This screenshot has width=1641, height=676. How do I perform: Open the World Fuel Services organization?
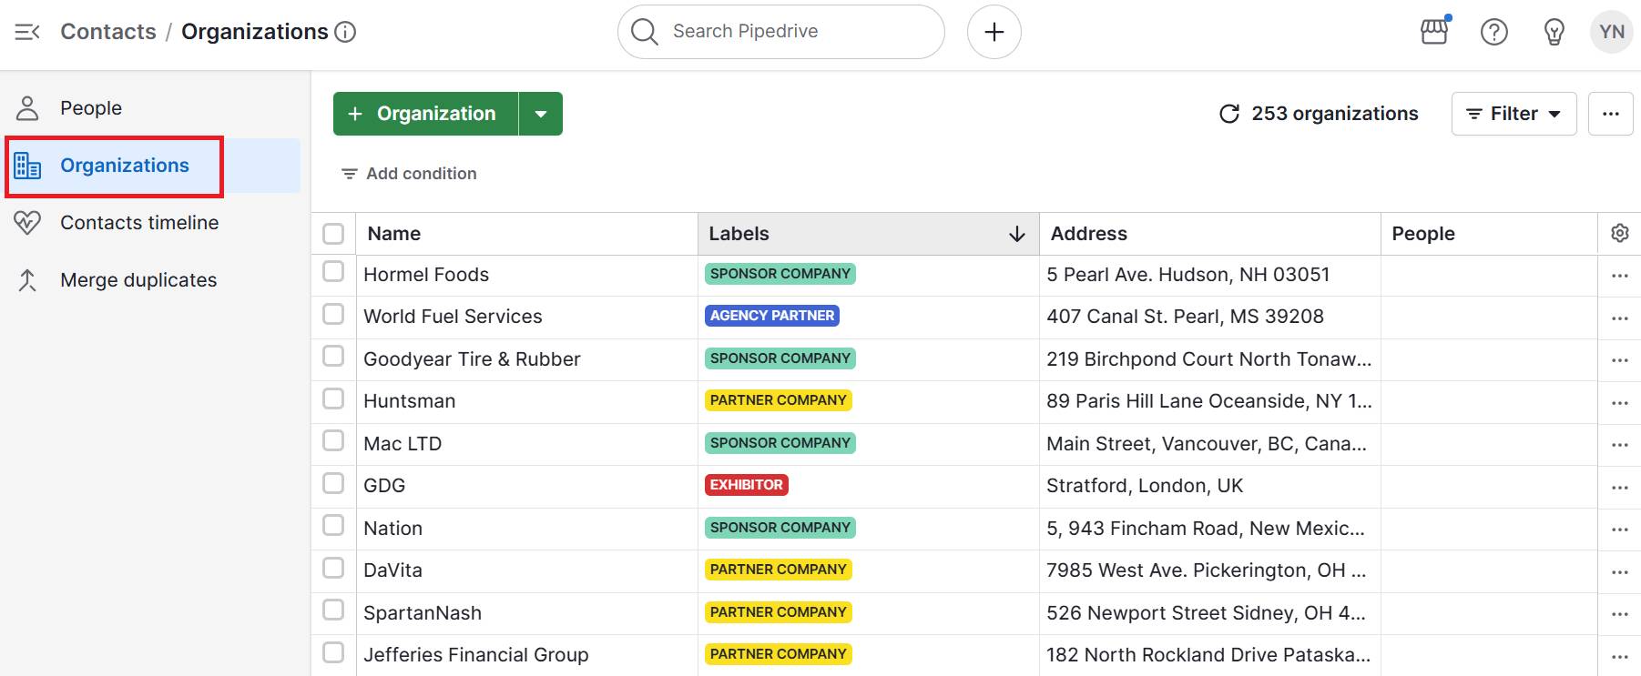tap(453, 317)
